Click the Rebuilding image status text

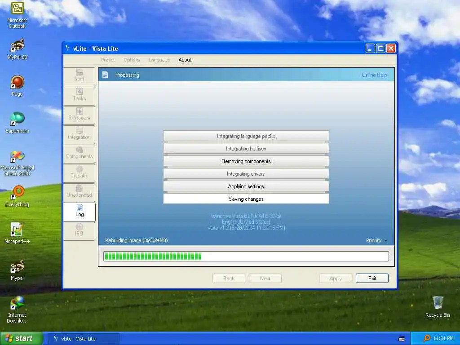137,241
